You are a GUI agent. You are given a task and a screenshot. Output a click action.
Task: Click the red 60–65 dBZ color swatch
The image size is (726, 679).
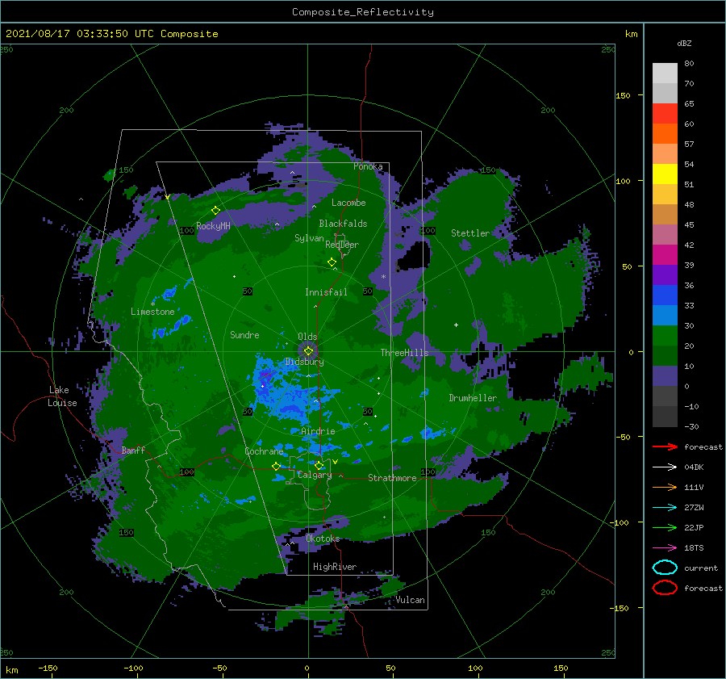tap(665, 114)
